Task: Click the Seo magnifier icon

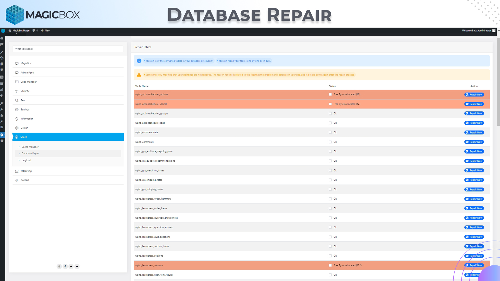Action: tap(17, 100)
